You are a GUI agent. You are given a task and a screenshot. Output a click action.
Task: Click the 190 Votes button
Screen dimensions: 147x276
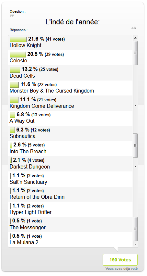tap(120, 260)
